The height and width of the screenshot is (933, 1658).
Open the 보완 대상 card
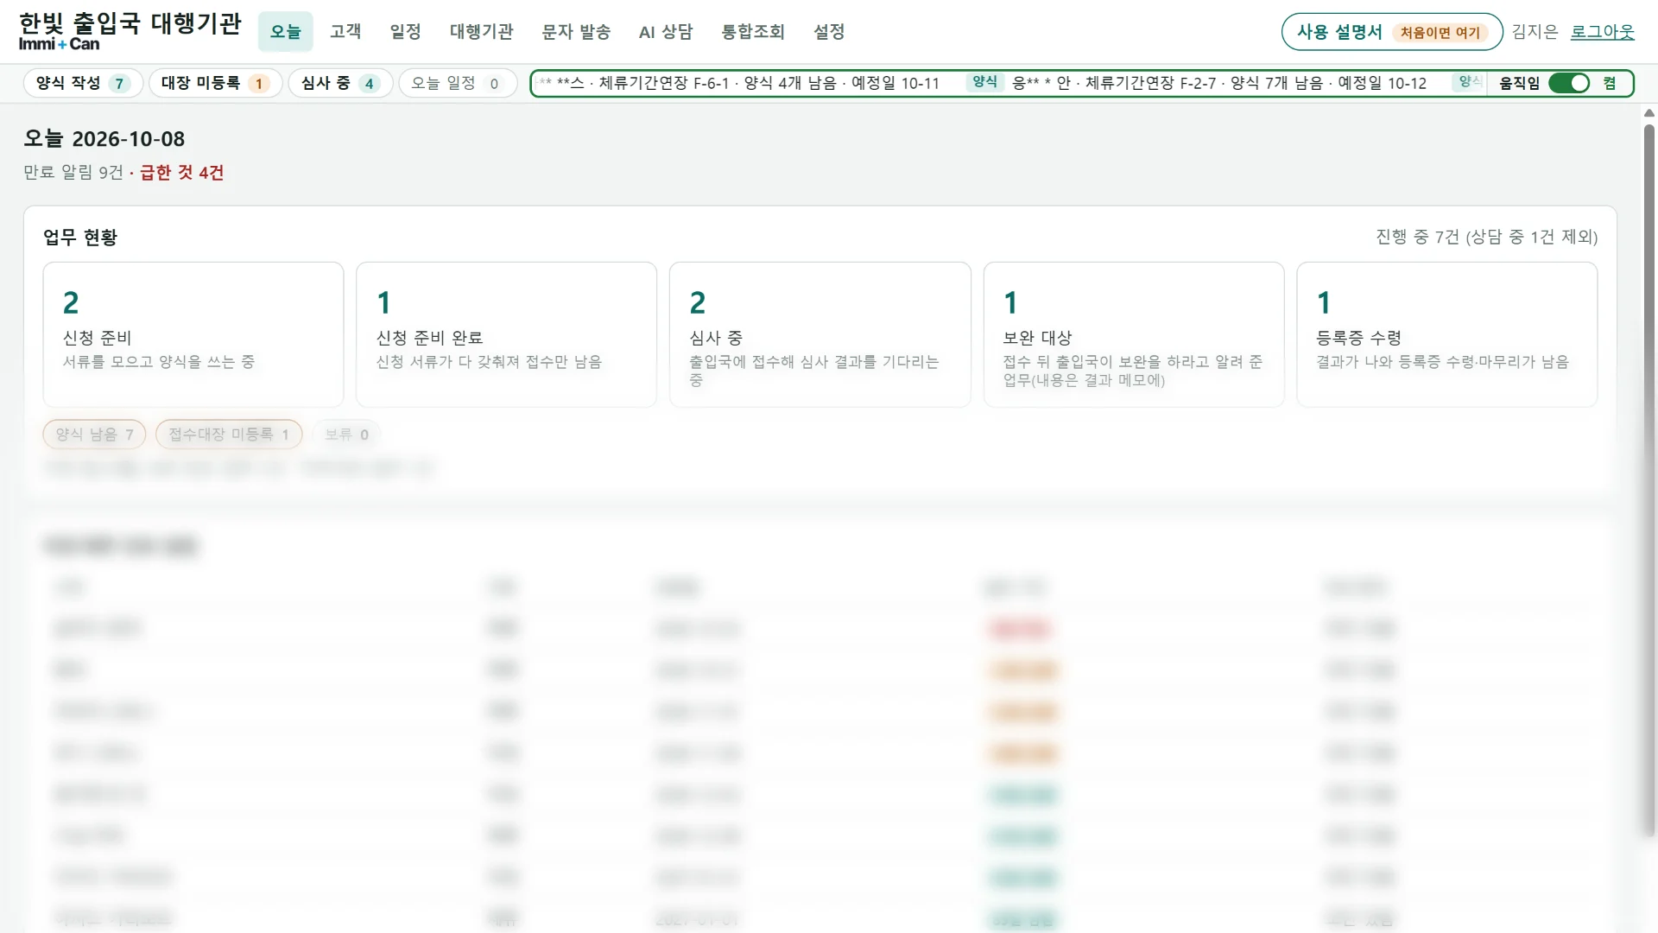[1134, 334]
